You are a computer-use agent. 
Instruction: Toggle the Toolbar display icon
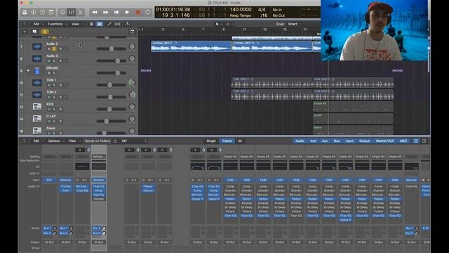coord(51,13)
